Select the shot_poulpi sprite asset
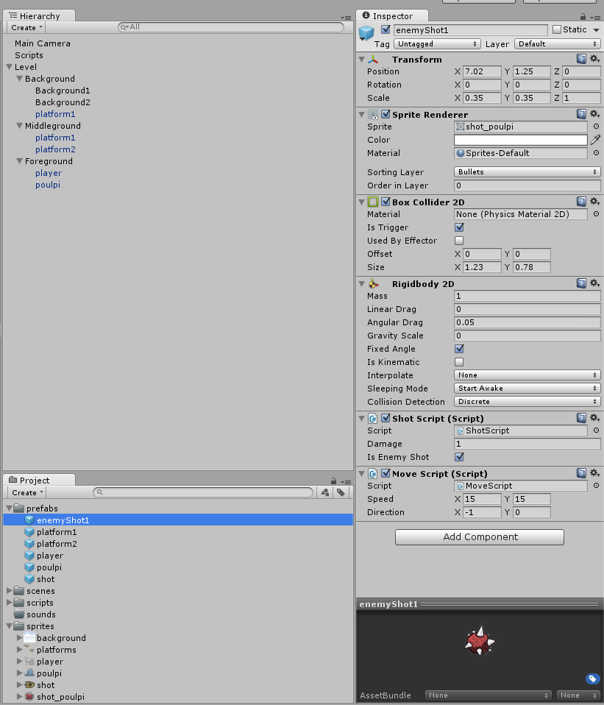This screenshot has height=705, width=604. click(60, 697)
